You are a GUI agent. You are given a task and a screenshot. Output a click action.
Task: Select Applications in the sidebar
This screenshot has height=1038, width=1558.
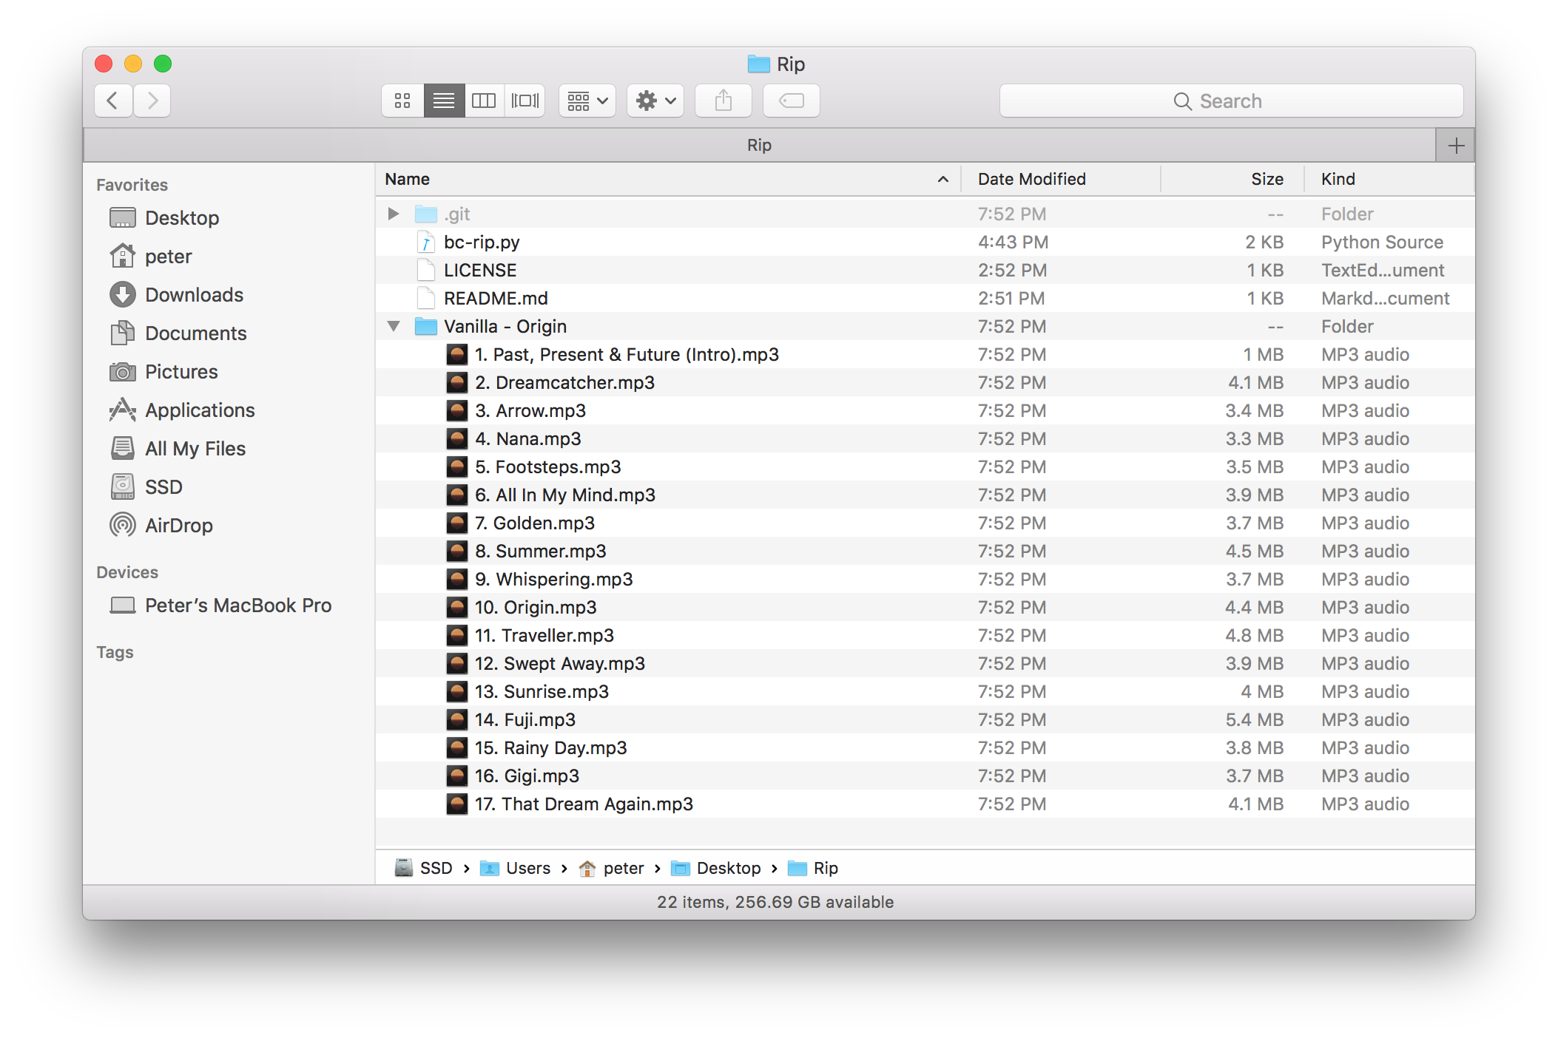coord(200,410)
